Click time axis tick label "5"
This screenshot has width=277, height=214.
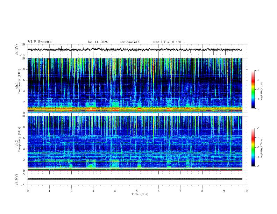click(x=137, y=191)
